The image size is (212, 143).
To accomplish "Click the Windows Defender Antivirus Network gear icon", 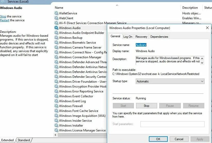I will pos(56,67).
